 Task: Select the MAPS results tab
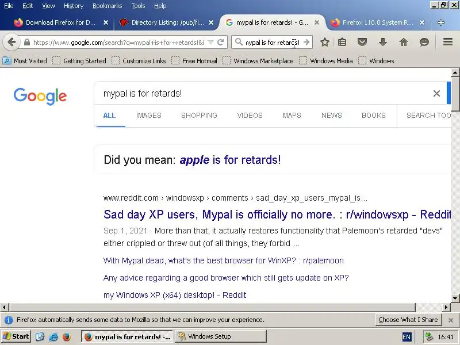tap(292, 116)
